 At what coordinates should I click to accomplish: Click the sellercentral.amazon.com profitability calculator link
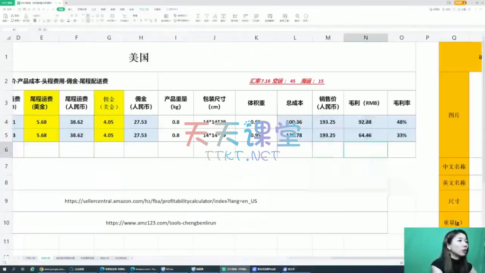[161, 201]
